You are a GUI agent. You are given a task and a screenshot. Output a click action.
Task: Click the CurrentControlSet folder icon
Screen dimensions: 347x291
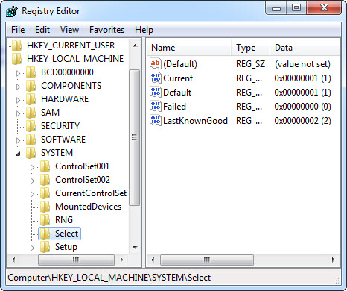coord(45,193)
